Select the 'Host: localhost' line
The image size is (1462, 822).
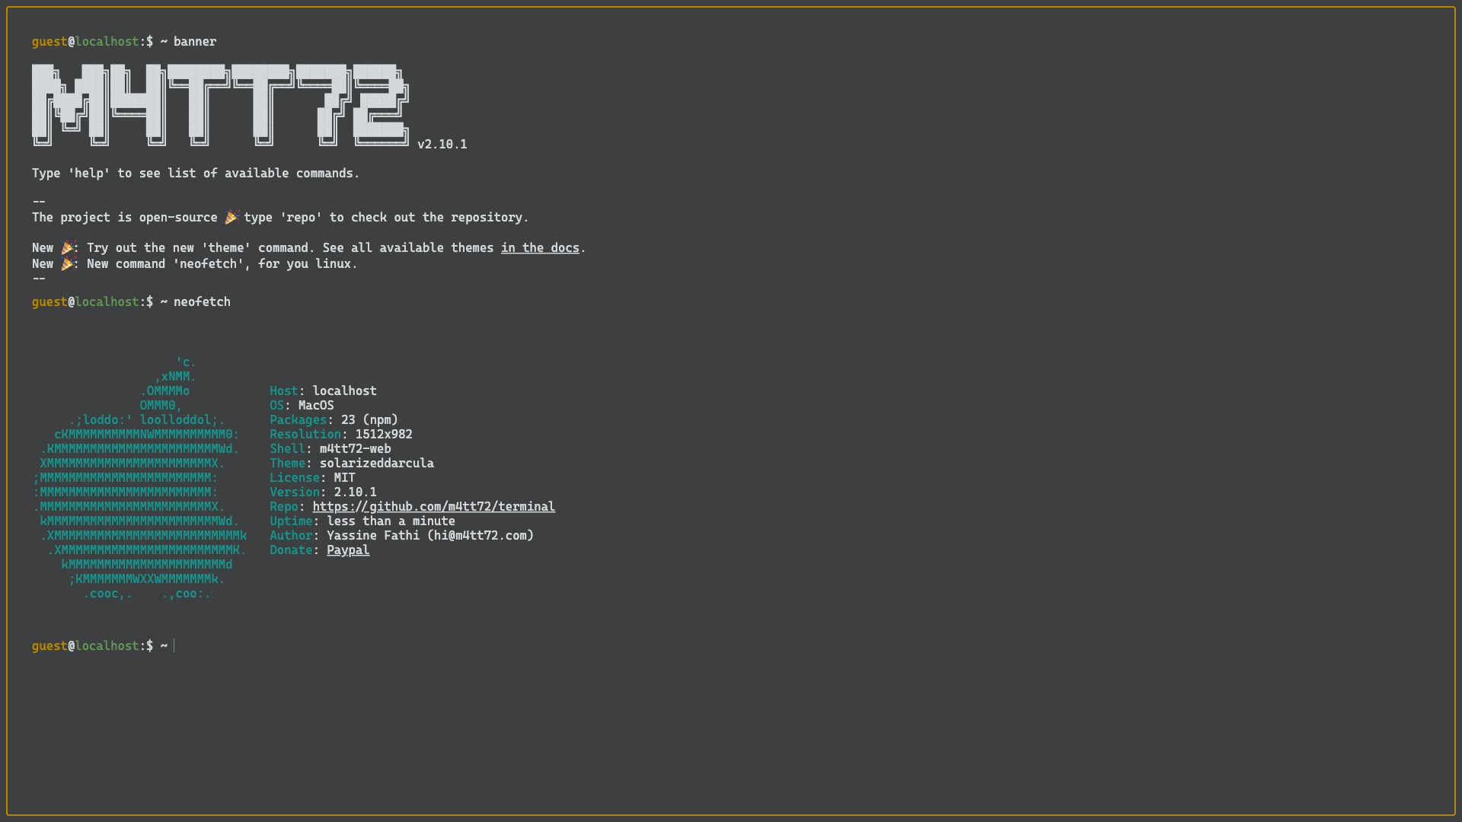tap(323, 391)
